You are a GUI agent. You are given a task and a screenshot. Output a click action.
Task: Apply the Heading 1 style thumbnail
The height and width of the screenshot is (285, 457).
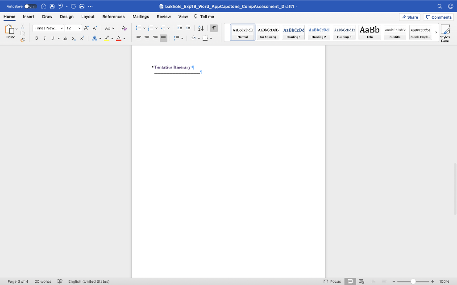point(293,33)
